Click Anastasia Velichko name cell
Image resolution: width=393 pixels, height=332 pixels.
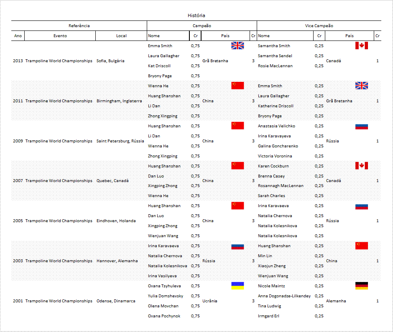click(276, 126)
